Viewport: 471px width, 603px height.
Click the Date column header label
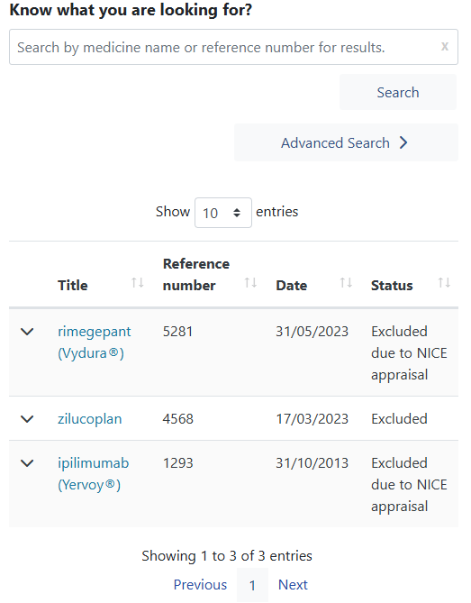click(x=291, y=286)
